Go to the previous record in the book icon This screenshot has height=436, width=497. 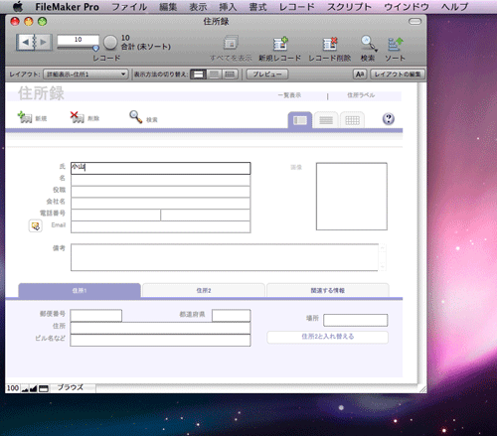[x=25, y=43]
